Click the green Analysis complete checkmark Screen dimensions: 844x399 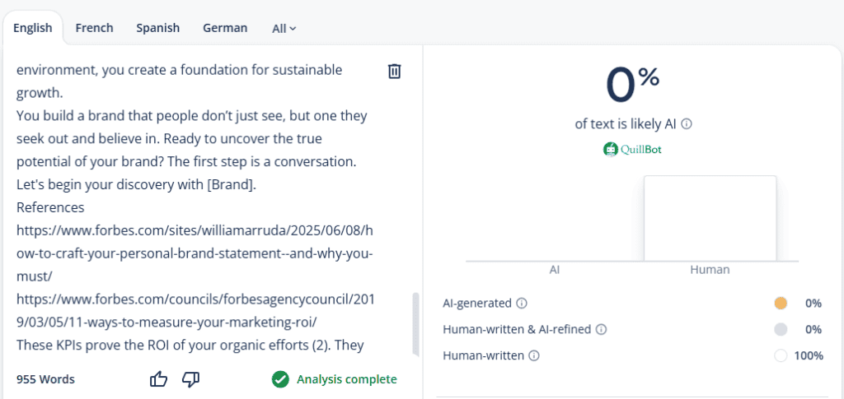[280, 379]
